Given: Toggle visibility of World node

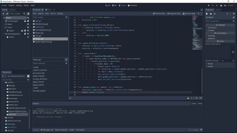Looking at the screenshot, I should coord(28,18).
